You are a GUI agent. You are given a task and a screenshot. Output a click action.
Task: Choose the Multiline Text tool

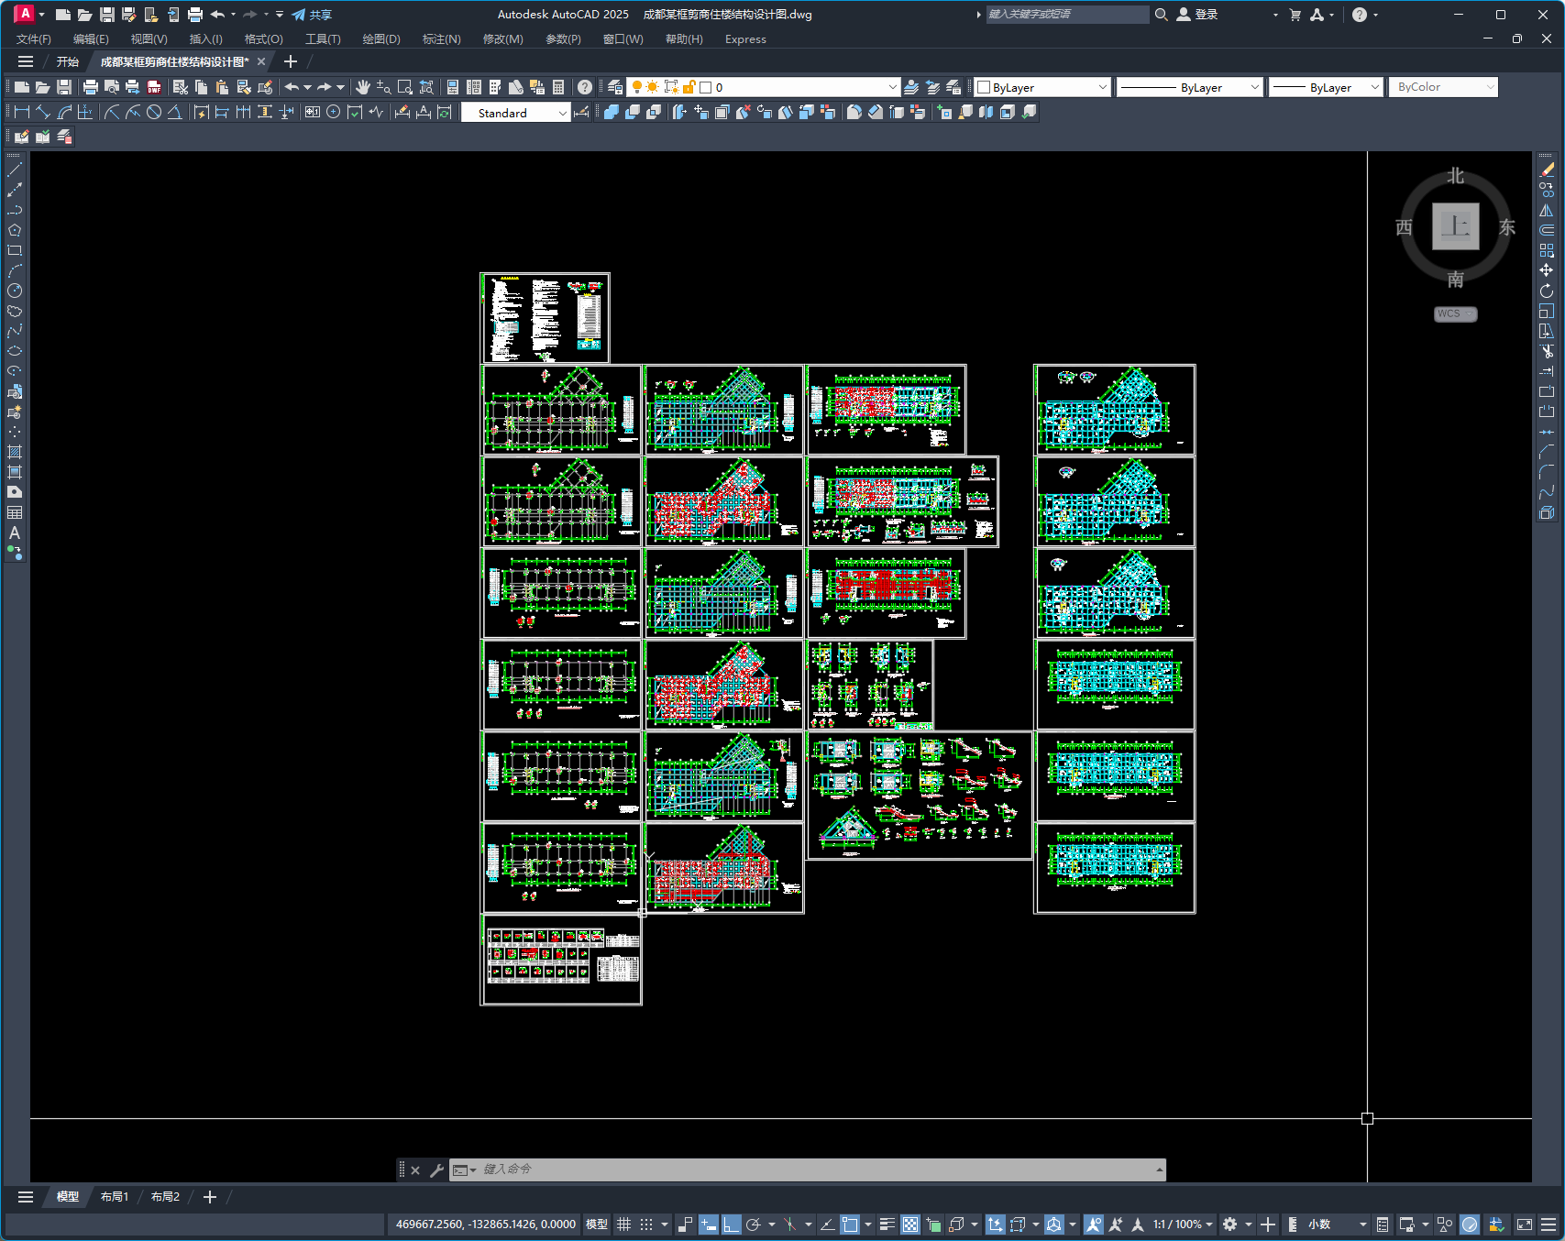click(15, 533)
